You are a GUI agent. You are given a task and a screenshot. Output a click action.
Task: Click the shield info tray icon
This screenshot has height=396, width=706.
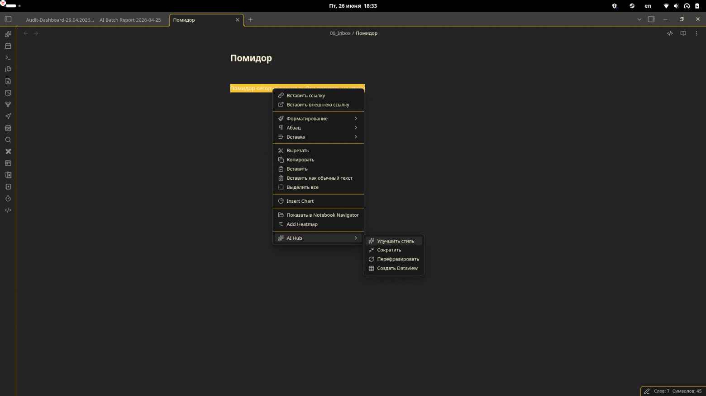615,6
